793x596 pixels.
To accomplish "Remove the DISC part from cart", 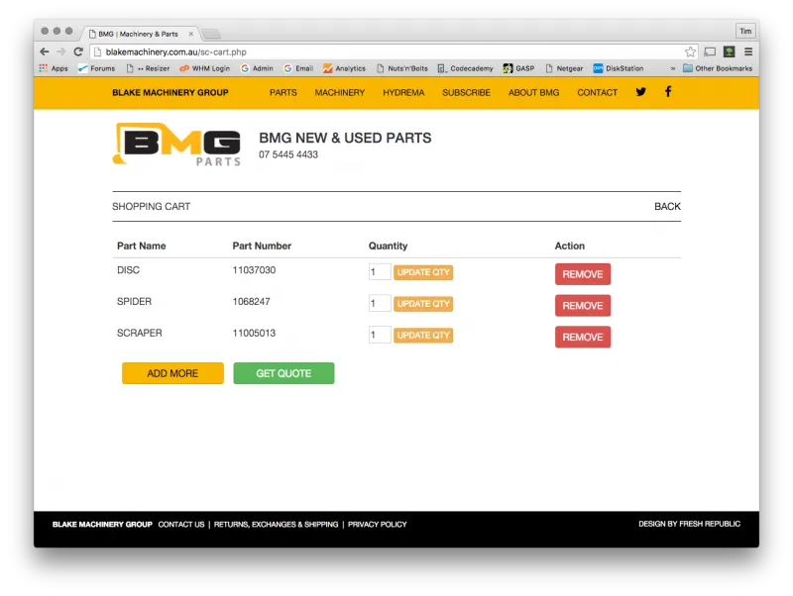I will tap(583, 274).
